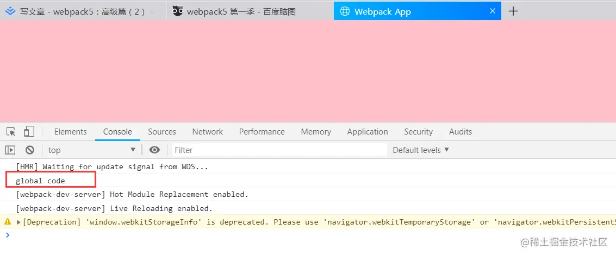Toggle the live expression eye icon

(x=155, y=150)
